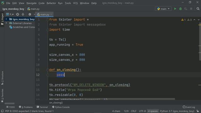Expand External Libraries node
The image size is (201, 113).
pos(6,23)
